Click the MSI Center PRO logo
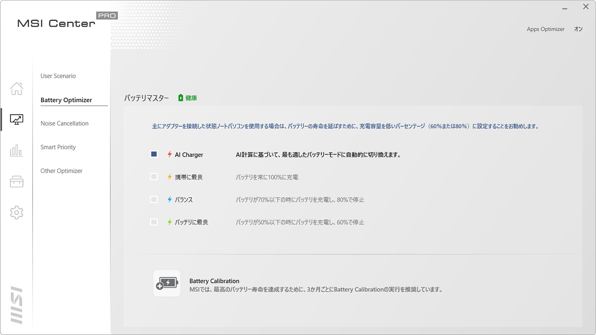 point(68,20)
